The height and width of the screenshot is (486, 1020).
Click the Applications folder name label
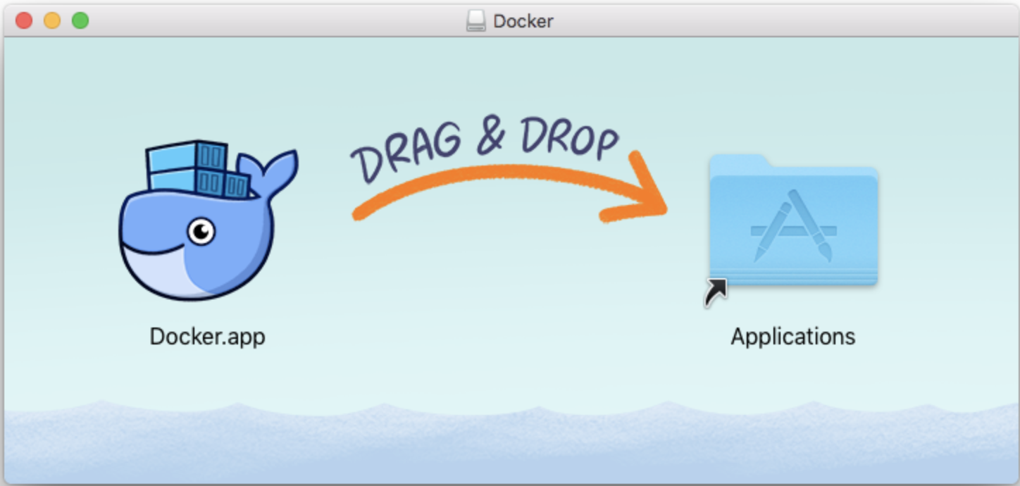(x=793, y=336)
